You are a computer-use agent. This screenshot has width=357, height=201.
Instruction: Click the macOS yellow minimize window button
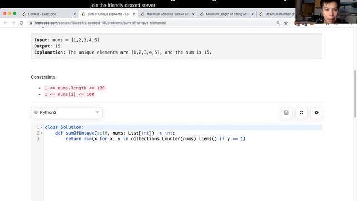coord(9,13)
